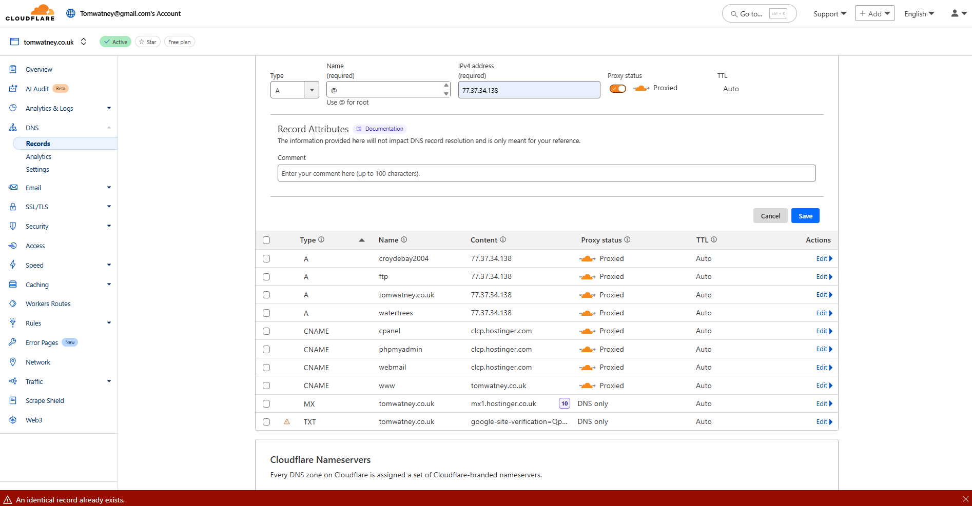The width and height of the screenshot is (972, 506).
Task: Open Scrape Shield page
Action: [45, 400]
